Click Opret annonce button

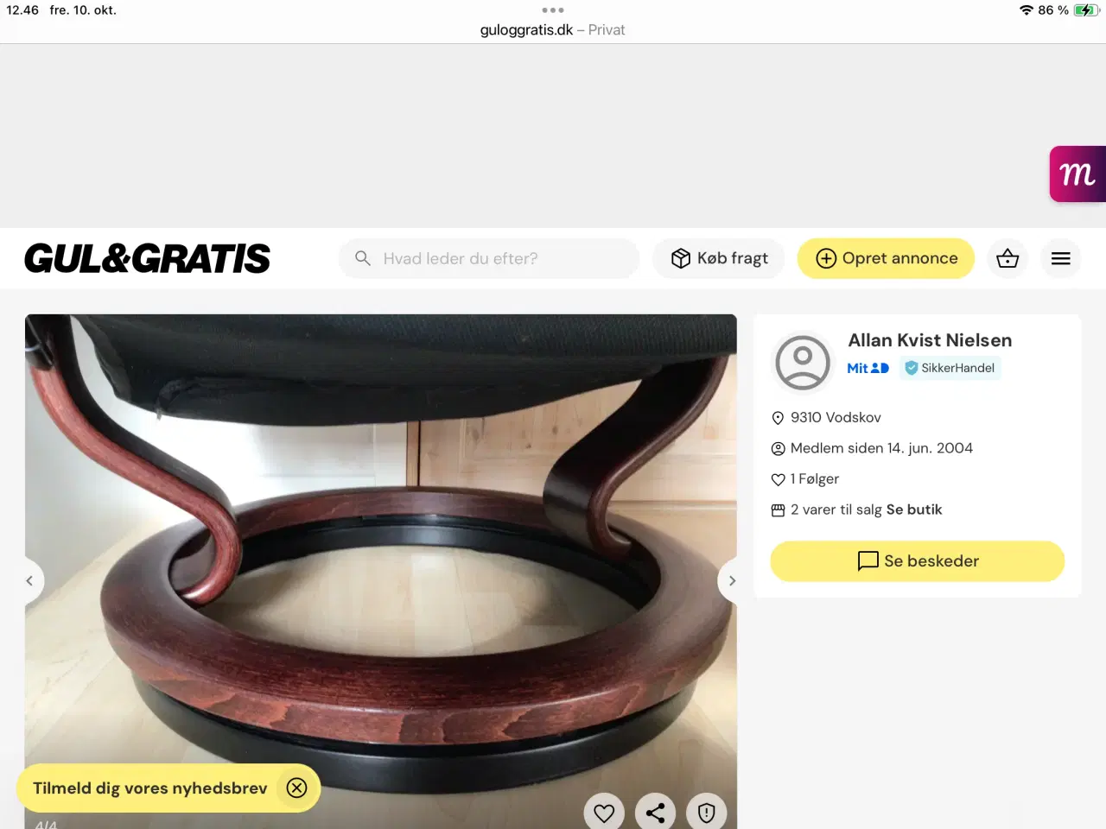pyautogui.click(x=886, y=258)
